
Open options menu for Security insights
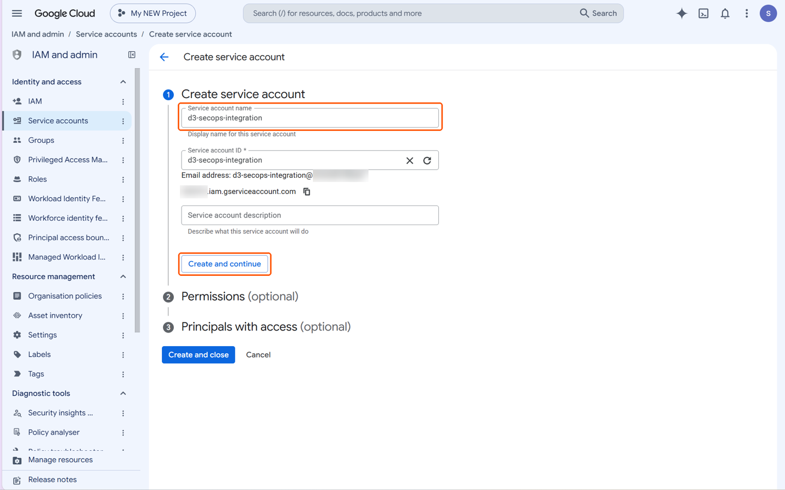point(123,413)
